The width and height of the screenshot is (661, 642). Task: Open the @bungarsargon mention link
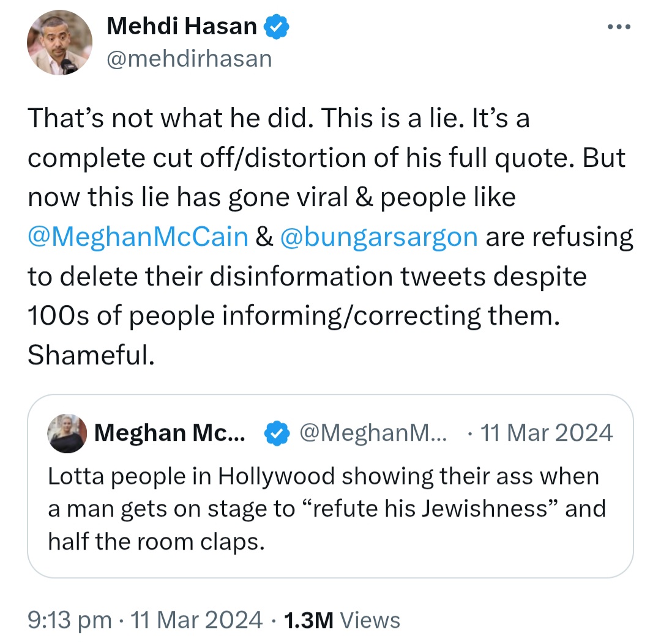[379, 237]
